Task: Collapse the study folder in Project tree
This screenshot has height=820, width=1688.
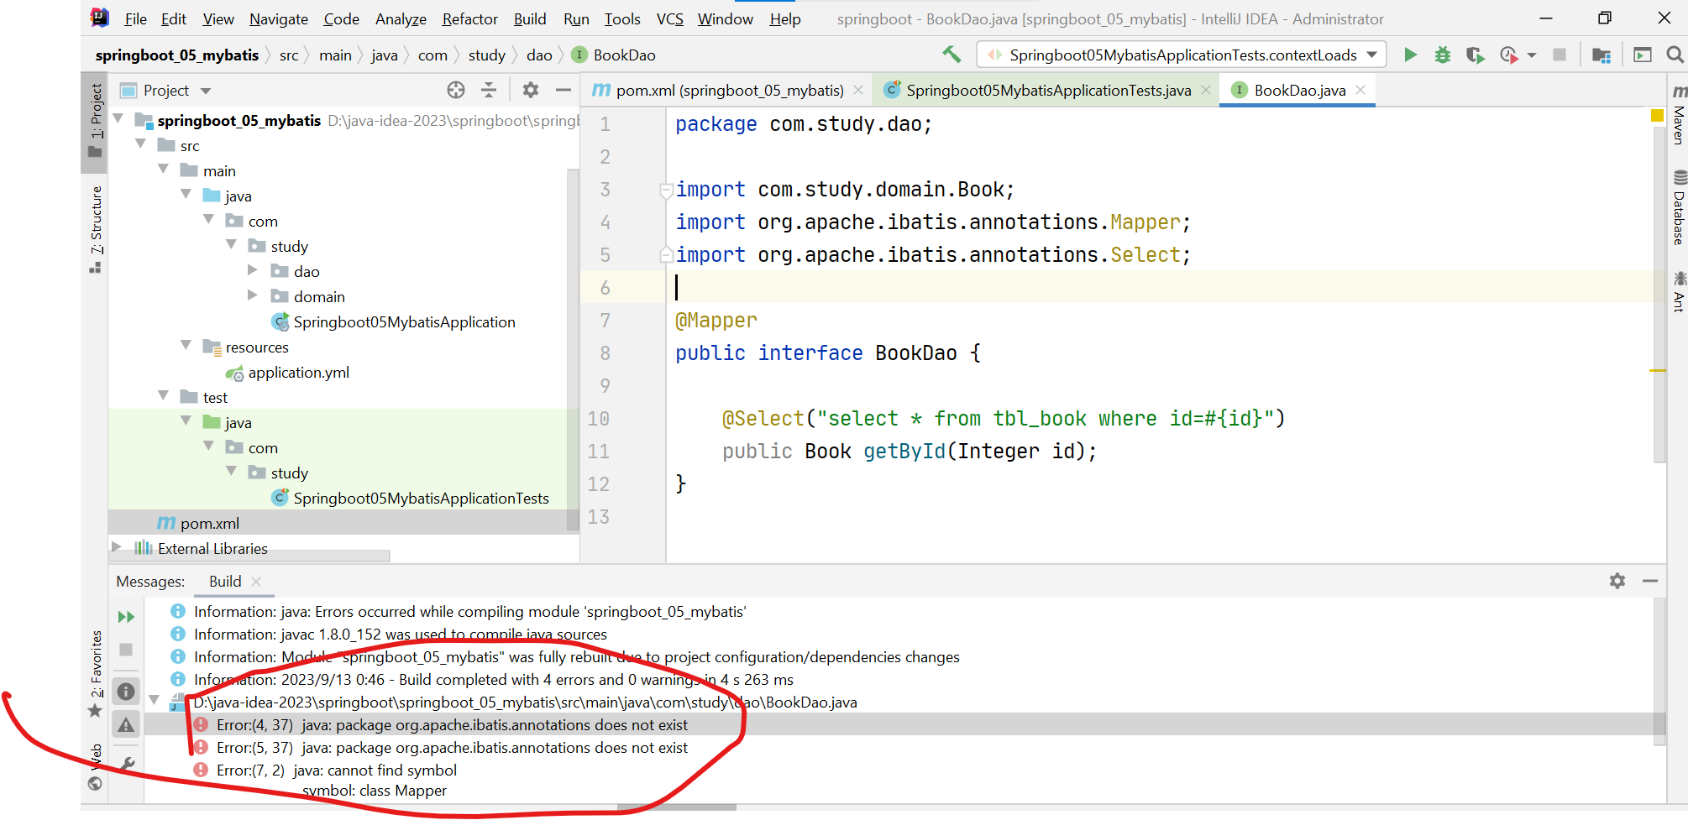Action: [231, 245]
